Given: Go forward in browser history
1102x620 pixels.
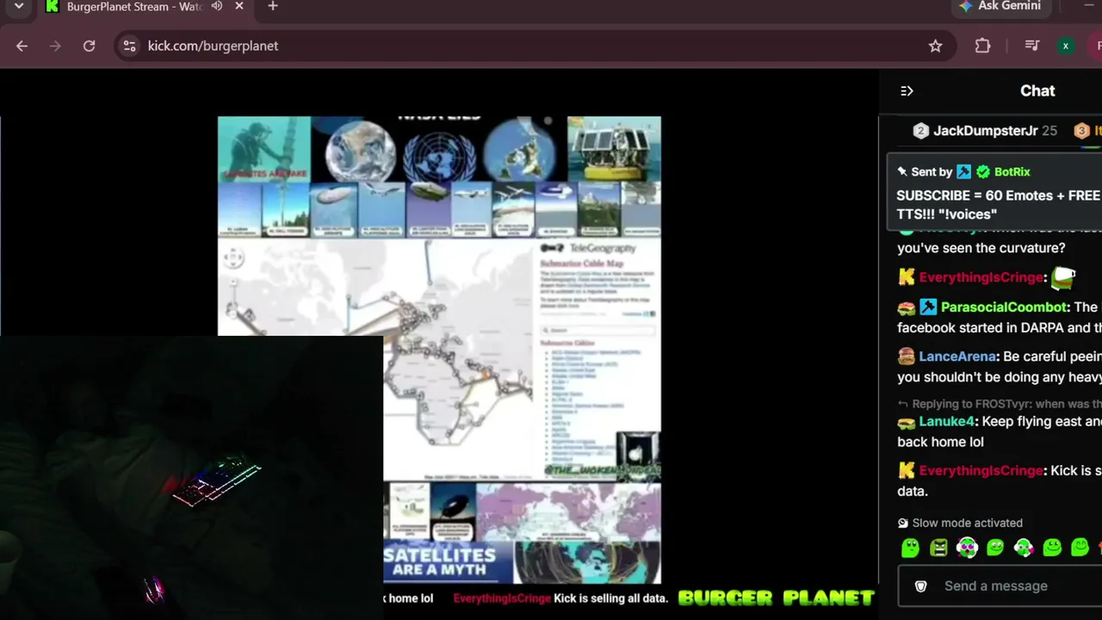Looking at the screenshot, I should click(55, 46).
